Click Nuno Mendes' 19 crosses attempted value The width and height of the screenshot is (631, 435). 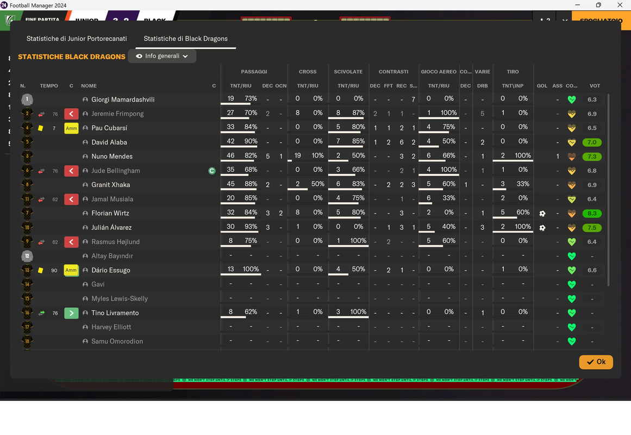297,156
